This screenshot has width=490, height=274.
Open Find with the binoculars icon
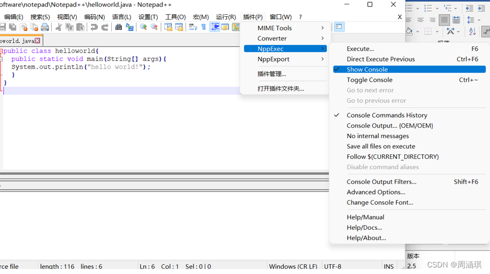point(118,27)
